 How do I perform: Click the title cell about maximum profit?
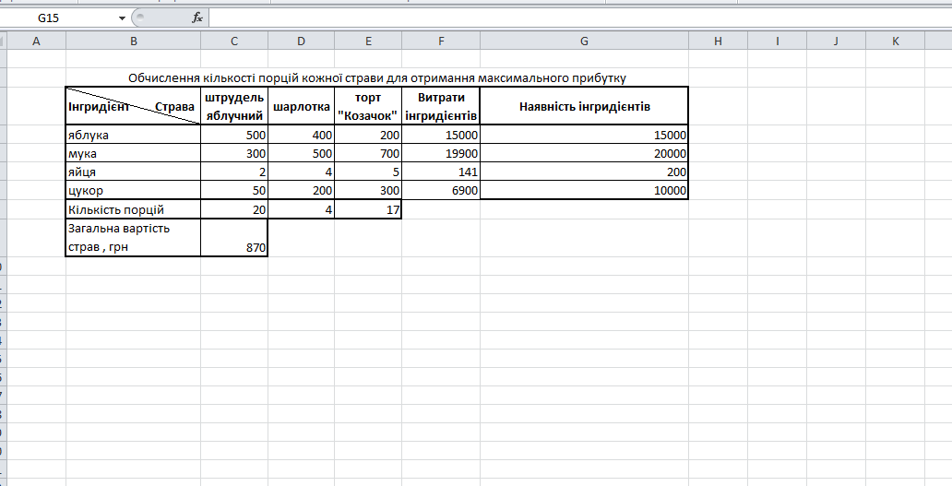pos(377,77)
